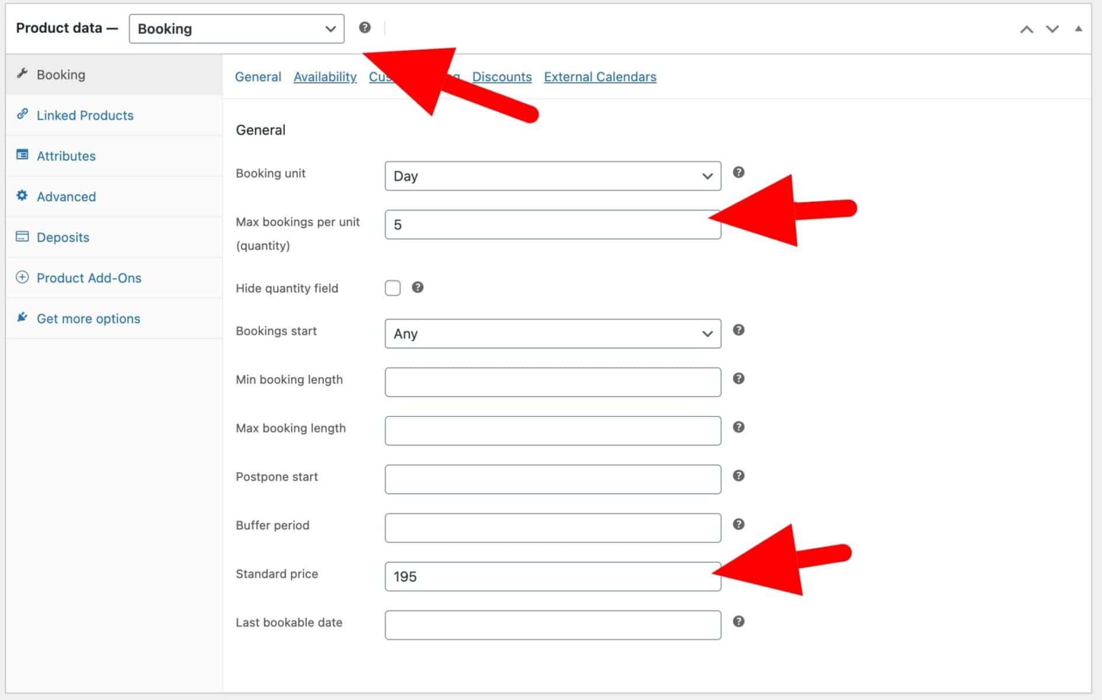The image size is (1102, 700).
Task: Select the Linked Products chain icon
Action: 23,114
